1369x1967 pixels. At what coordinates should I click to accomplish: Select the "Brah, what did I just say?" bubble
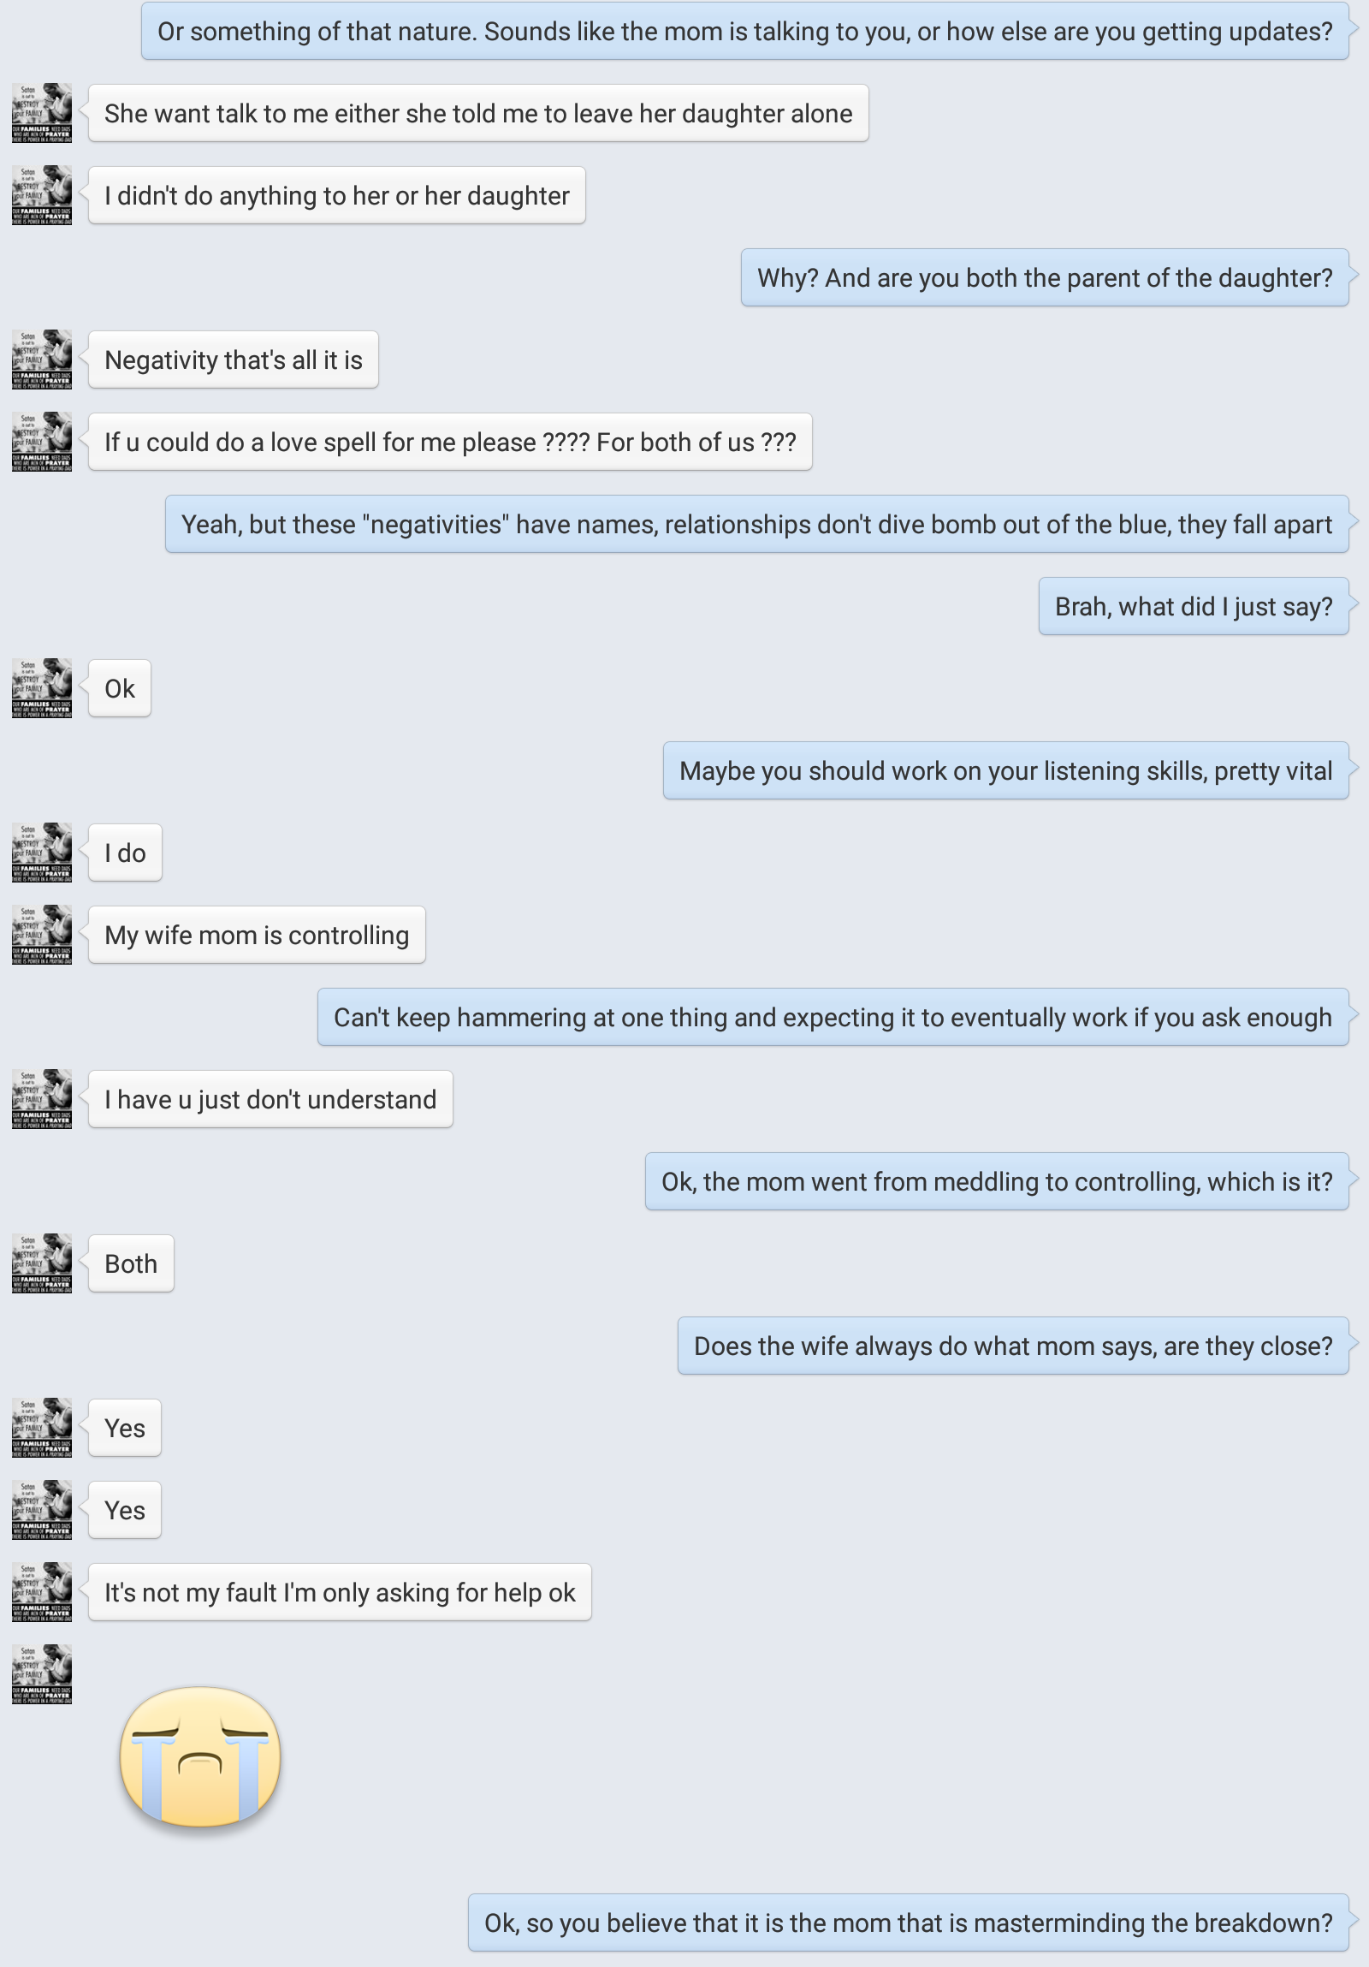[x=1193, y=607]
